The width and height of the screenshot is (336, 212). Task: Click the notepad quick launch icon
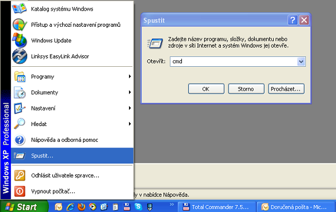pyautogui.click(x=116, y=207)
